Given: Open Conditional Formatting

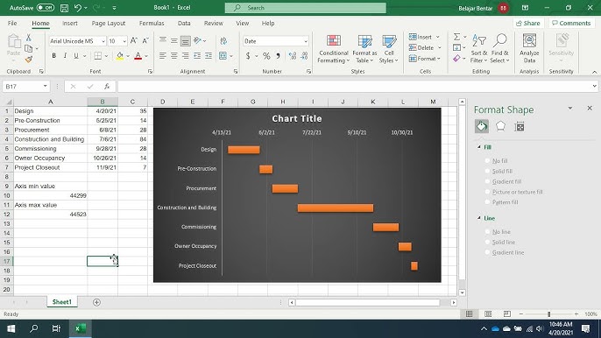Looking at the screenshot, I should pyautogui.click(x=334, y=49).
